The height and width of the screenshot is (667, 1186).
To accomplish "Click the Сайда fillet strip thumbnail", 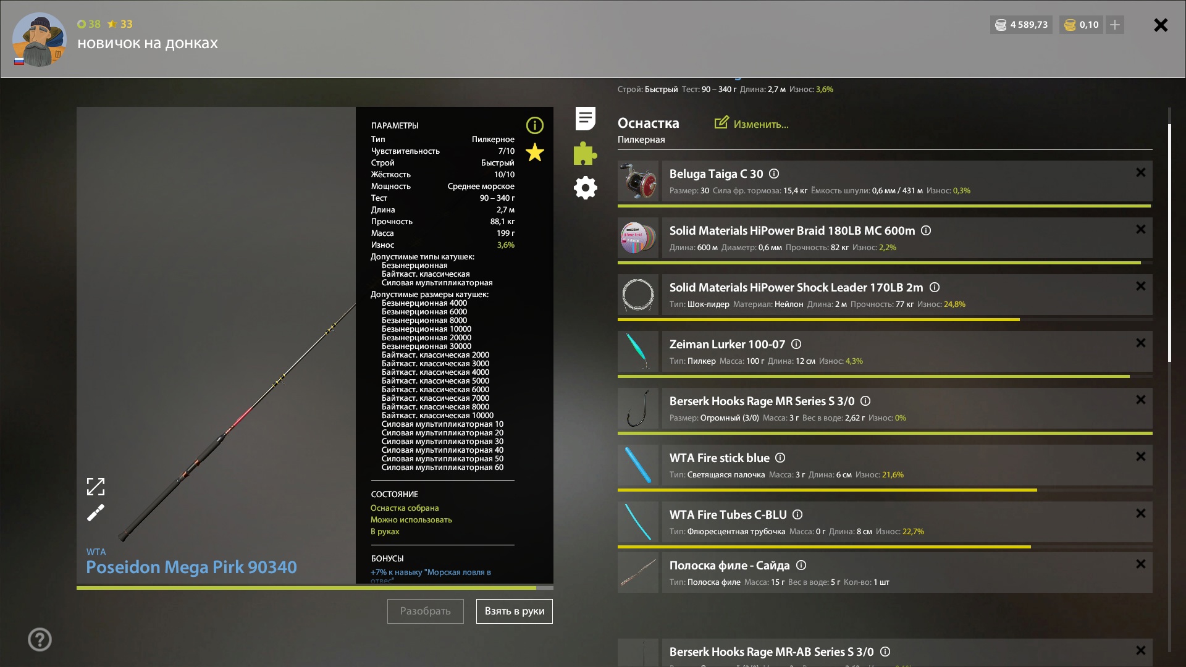I will coord(638,573).
